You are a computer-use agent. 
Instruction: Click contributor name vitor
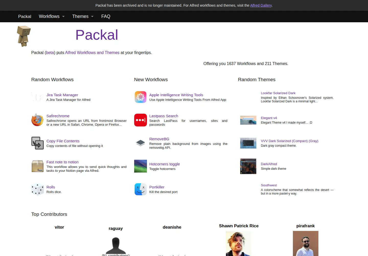(59, 227)
